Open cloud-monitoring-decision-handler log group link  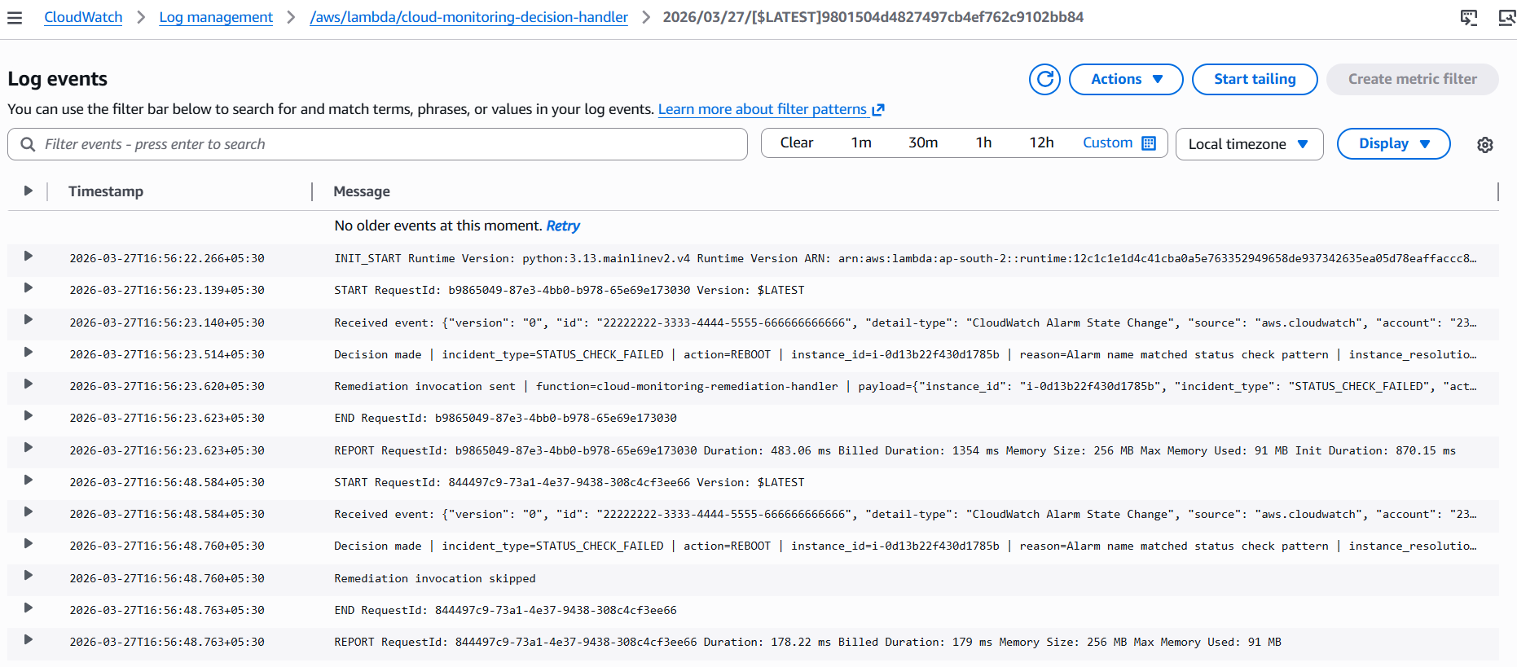[x=468, y=17]
